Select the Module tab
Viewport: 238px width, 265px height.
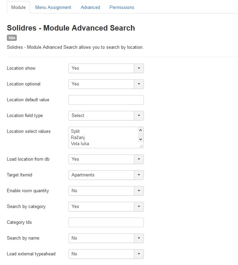(18, 7)
